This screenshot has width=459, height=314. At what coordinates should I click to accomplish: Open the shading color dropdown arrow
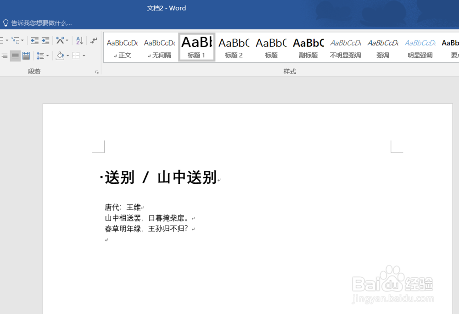(67, 55)
